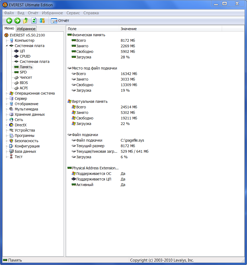Click the C:\pagefile.sys value

pos(132,141)
